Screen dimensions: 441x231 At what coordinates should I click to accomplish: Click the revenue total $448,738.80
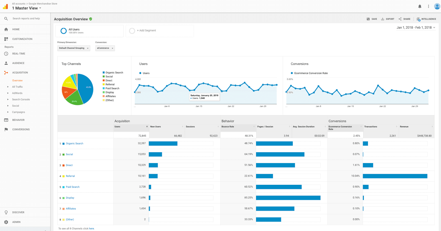424,136
